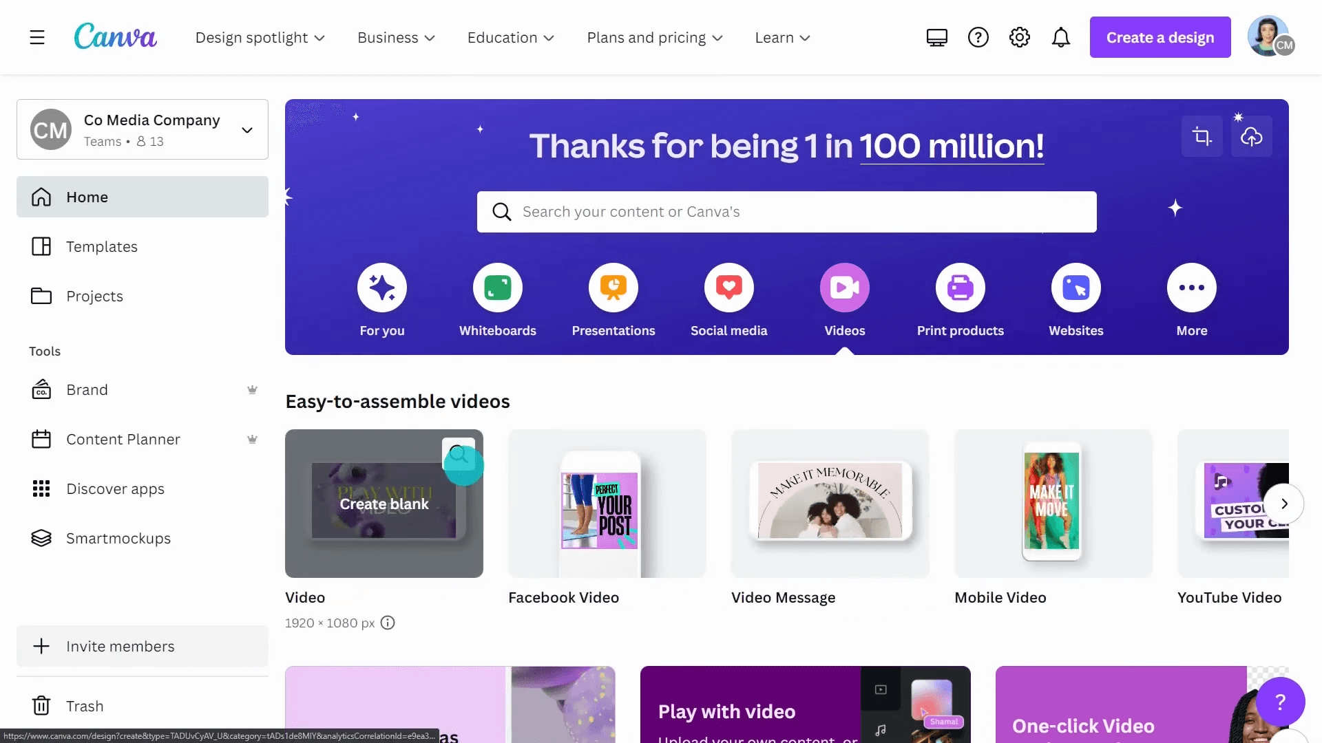The width and height of the screenshot is (1322, 743).
Task: Expand the Design spotlight dropdown
Action: [x=260, y=38]
